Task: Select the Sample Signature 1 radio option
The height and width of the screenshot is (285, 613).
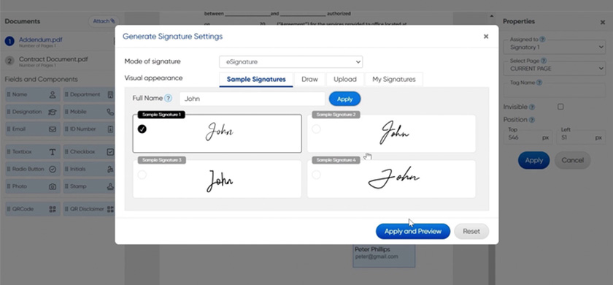Action: (142, 129)
